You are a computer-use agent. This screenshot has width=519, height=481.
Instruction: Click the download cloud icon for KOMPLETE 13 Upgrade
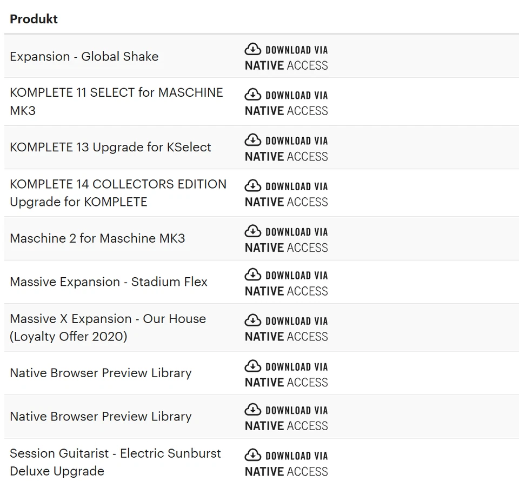coord(252,140)
